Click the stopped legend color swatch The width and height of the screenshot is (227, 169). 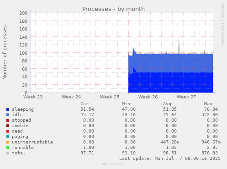8,120
